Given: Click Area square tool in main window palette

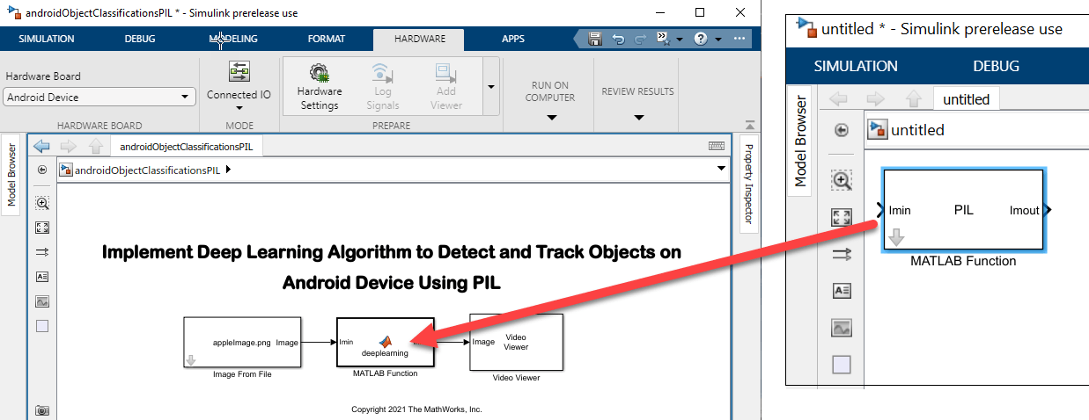Looking at the screenshot, I should click(x=42, y=326).
